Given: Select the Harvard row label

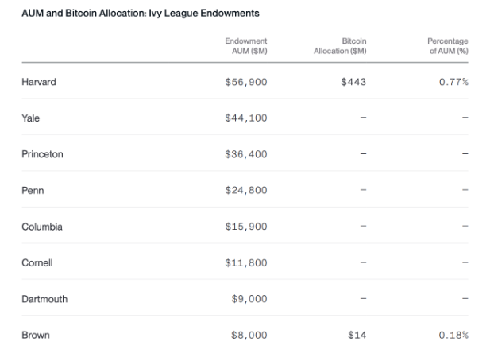Looking at the screenshot, I should [x=38, y=82].
